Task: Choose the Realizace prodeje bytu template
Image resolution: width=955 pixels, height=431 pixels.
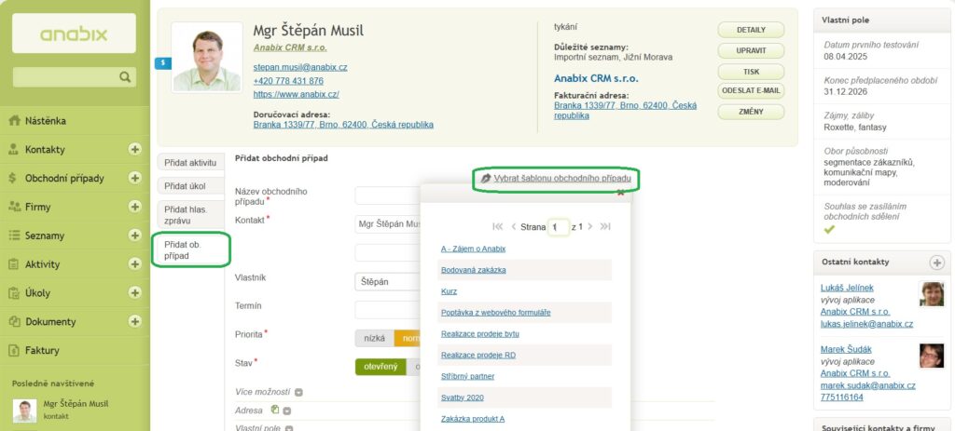Action: [x=480, y=334]
